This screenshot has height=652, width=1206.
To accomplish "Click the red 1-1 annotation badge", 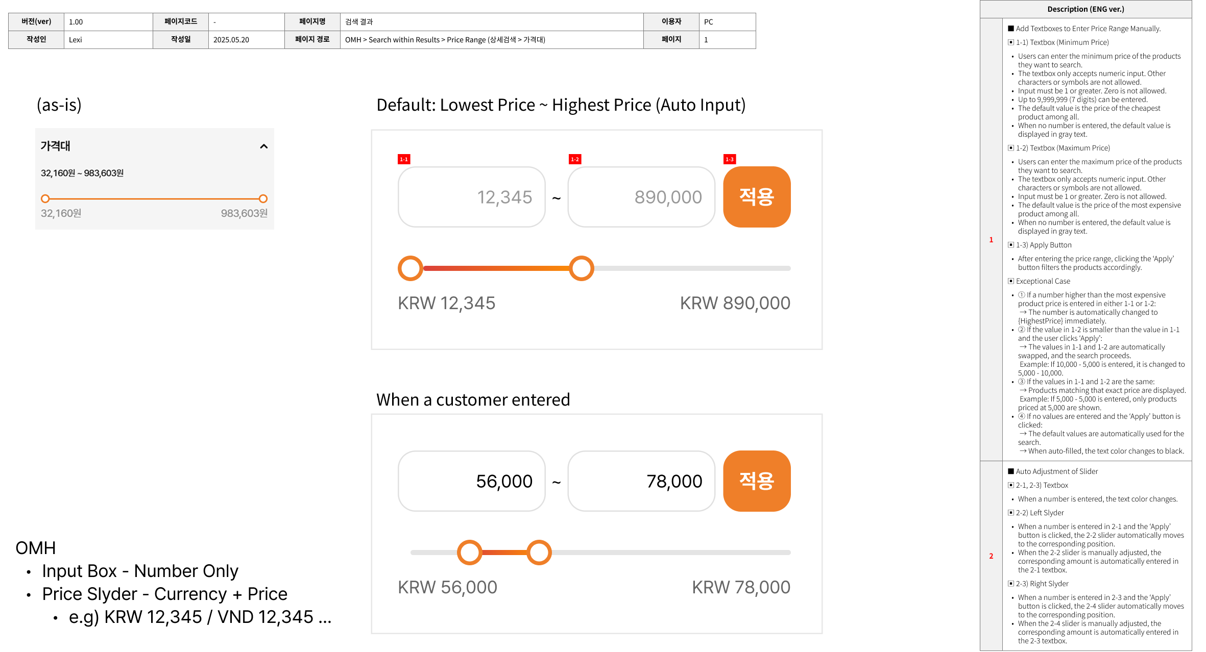I will 403,159.
